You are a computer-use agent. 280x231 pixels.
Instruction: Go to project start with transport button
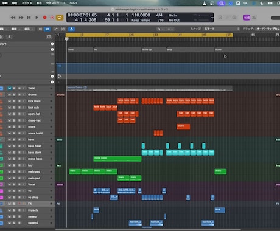click(x=29, y=18)
